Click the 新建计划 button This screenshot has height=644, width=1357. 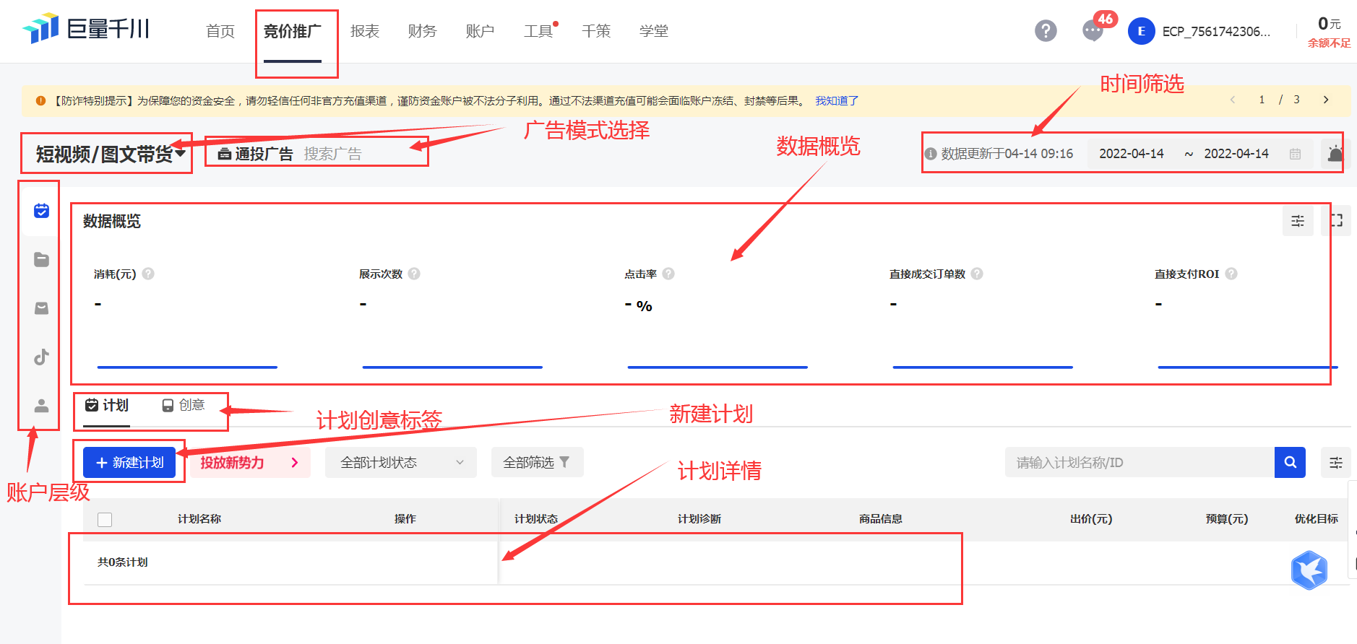129,462
